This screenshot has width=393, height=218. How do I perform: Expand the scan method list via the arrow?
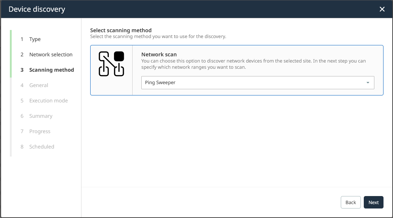coord(368,83)
